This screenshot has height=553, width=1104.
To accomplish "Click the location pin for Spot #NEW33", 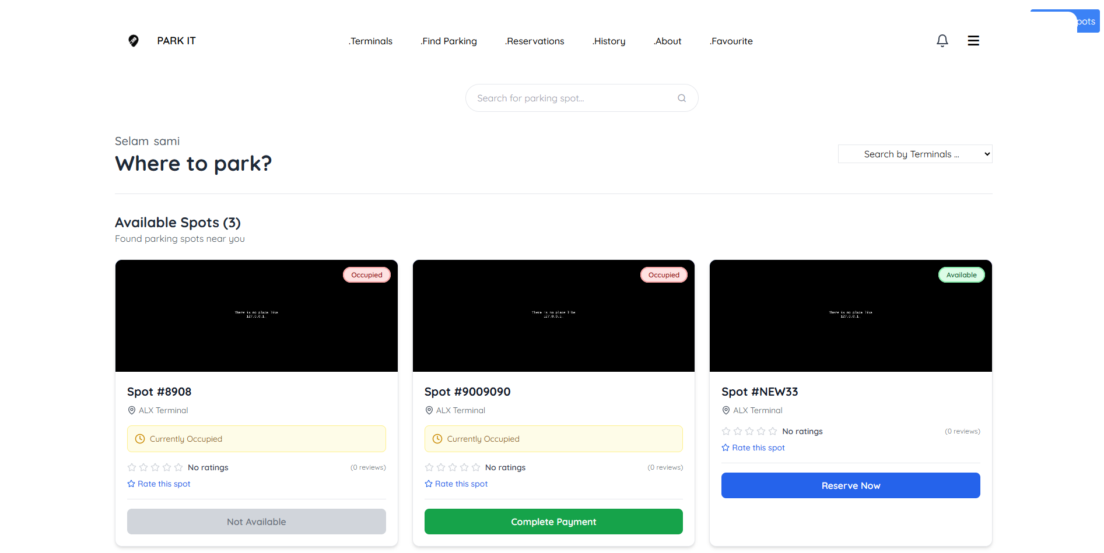I will click(x=726, y=410).
